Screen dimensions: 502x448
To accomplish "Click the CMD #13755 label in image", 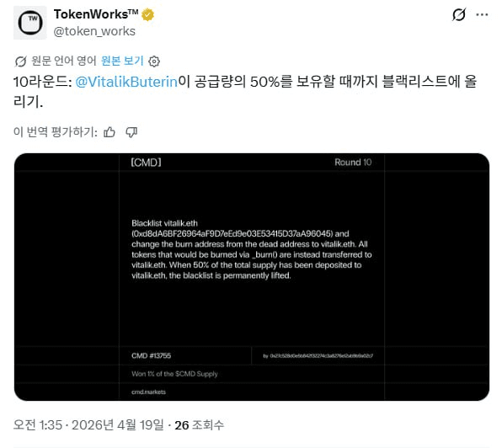I will (151, 356).
